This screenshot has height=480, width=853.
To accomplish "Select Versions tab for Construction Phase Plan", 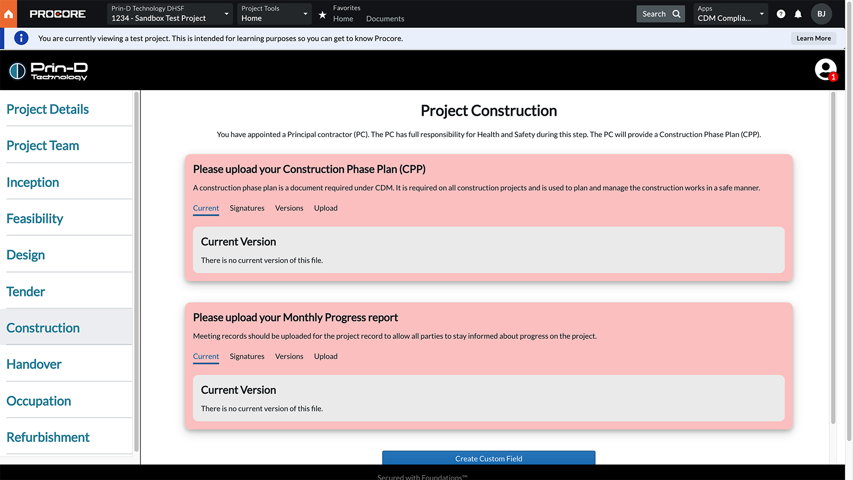I will [x=289, y=208].
